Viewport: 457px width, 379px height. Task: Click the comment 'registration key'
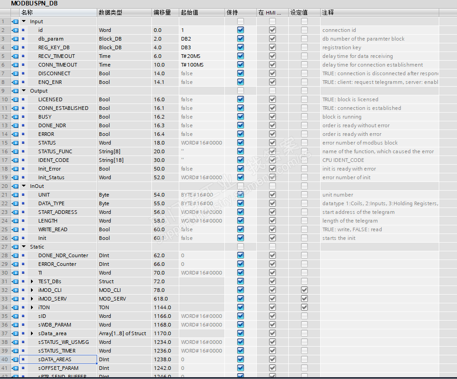(x=342, y=47)
